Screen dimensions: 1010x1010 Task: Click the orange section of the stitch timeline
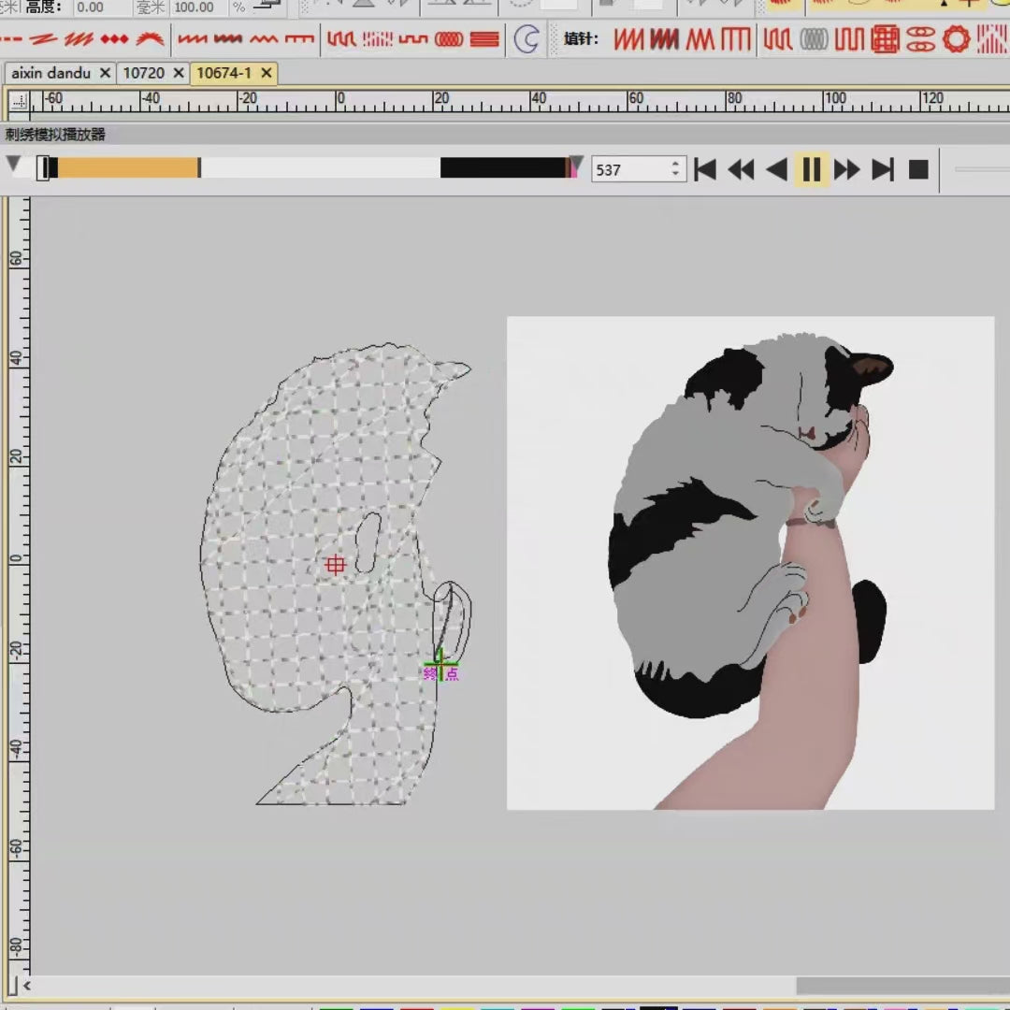click(x=127, y=167)
